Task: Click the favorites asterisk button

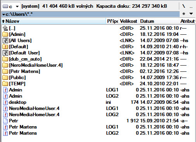Action: [x=184, y=14]
